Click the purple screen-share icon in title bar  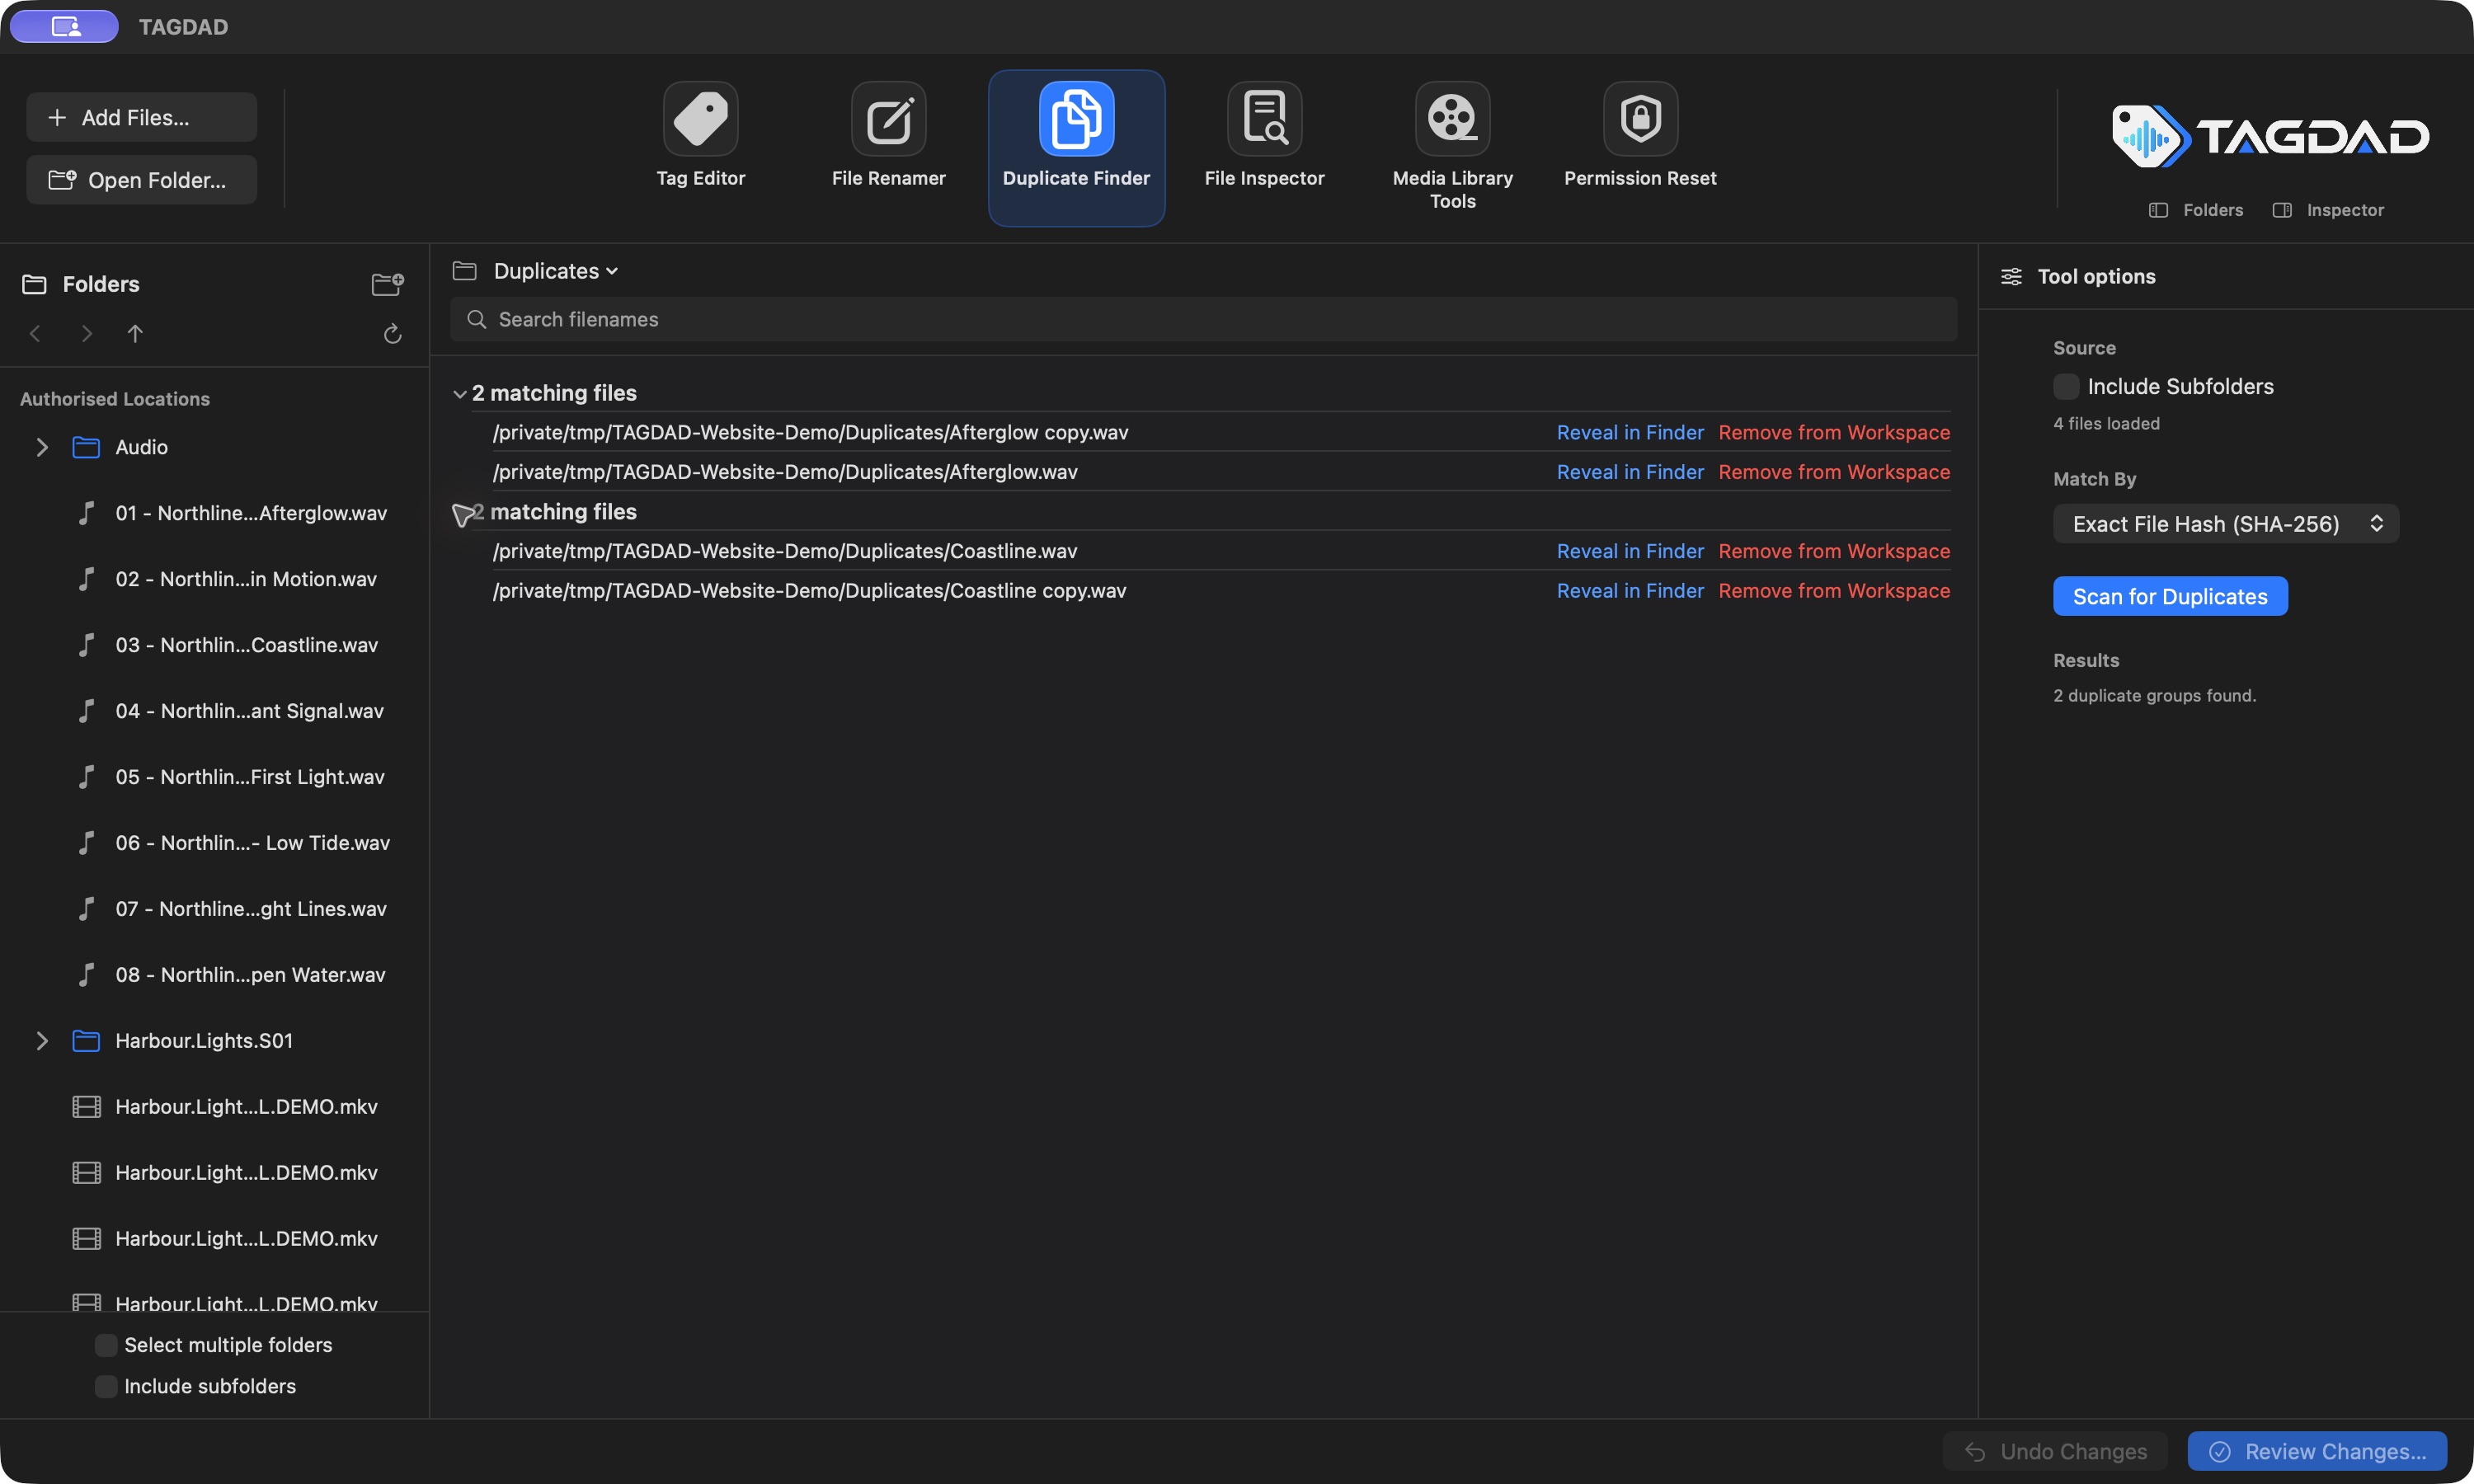[65, 26]
